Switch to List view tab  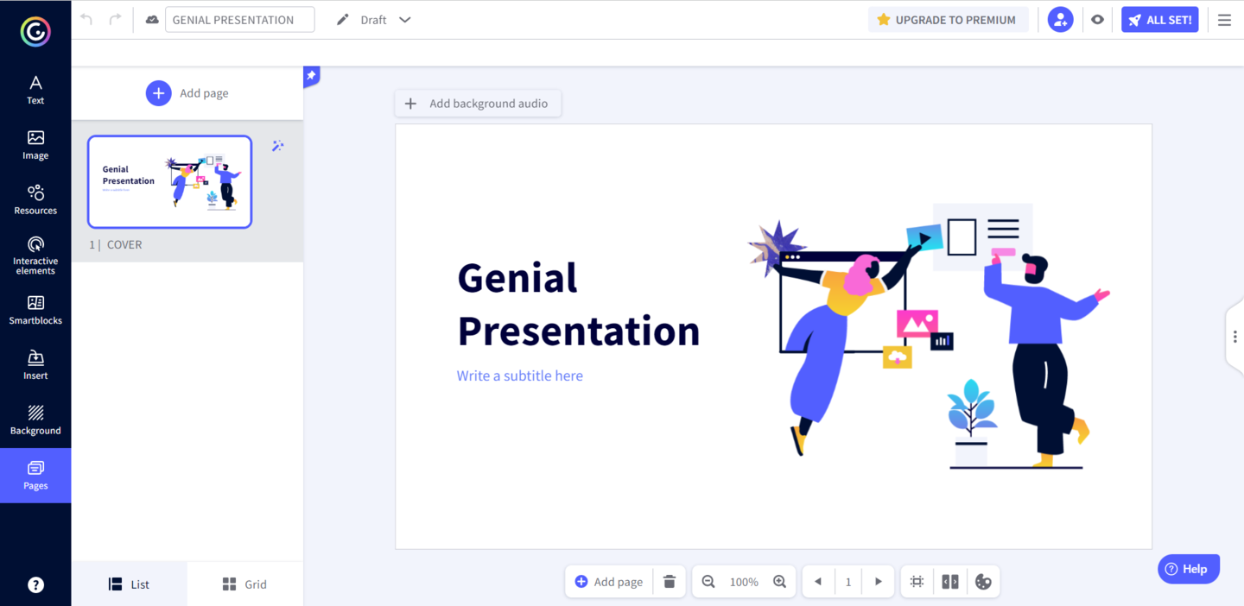(129, 584)
